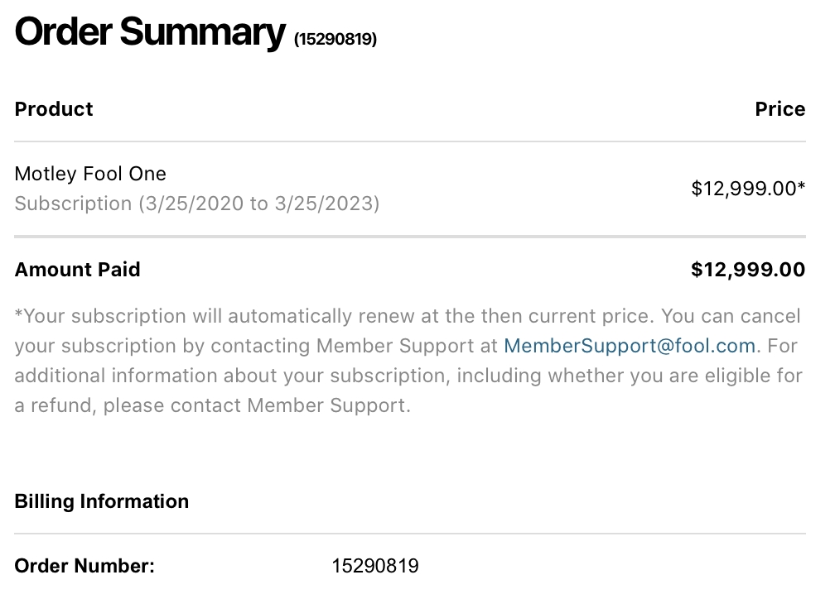Click the $12,999.00* product price
Image resolution: width=835 pixels, height=594 pixels.
pos(748,189)
